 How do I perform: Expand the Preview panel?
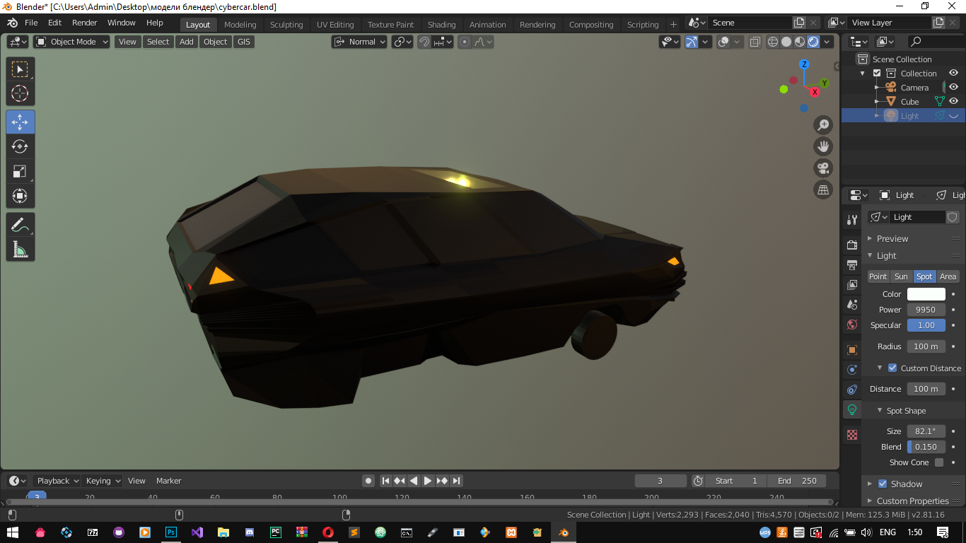tap(871, 239)
